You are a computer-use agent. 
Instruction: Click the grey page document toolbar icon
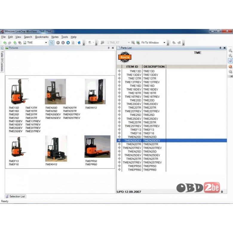coord(73,43)
